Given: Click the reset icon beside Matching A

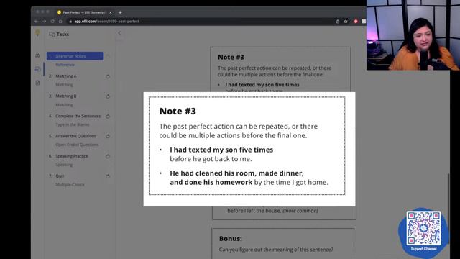Looking at the screenshot, I should [108, 76].
